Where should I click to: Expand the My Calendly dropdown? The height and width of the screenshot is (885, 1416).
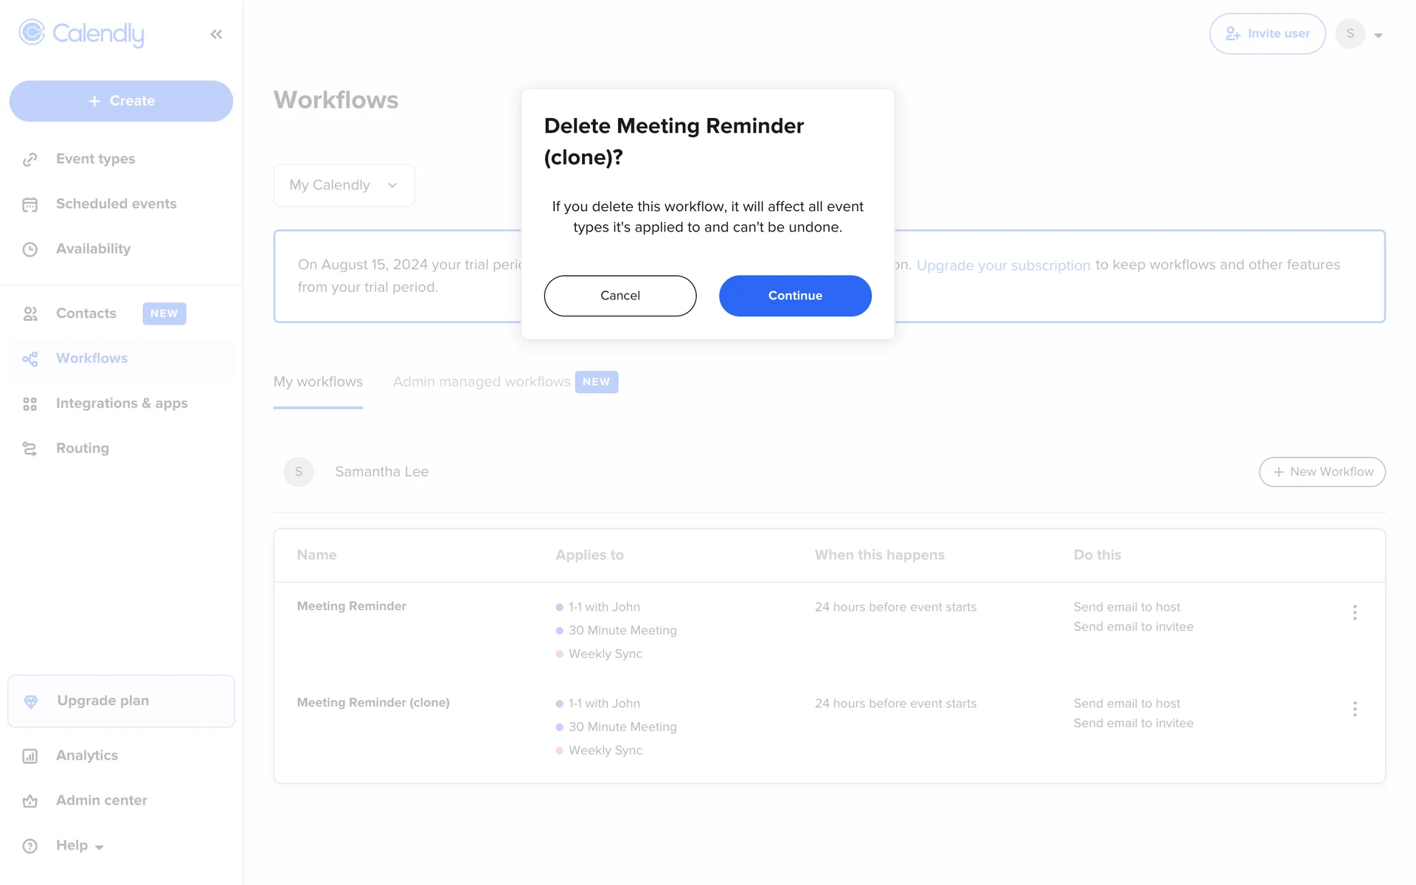click(344, 185)
